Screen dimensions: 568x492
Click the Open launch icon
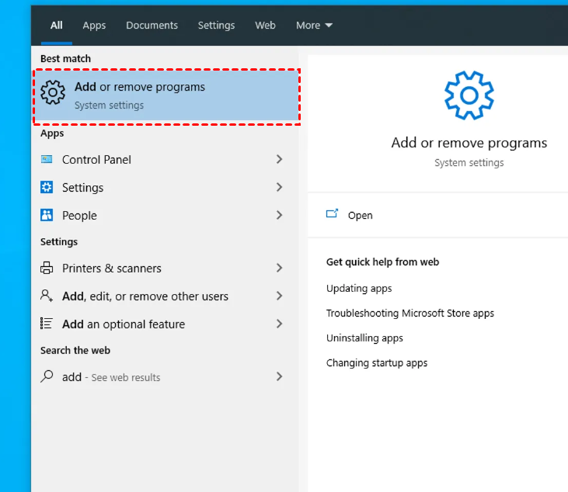click(332, 214)
